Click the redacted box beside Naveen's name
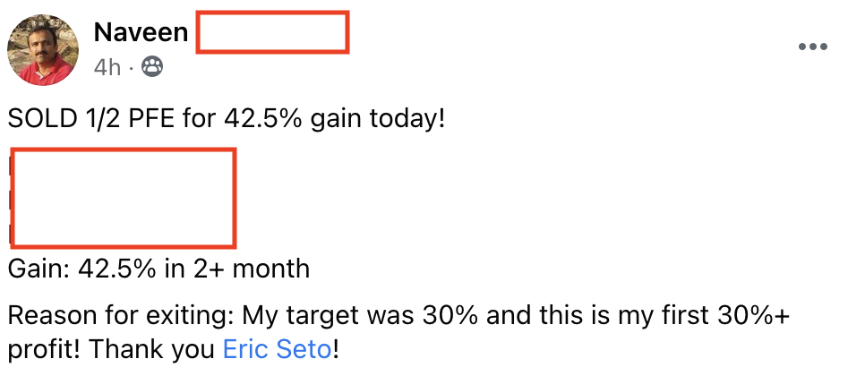The height and width of the screenshot is (376, 865). 272,32
